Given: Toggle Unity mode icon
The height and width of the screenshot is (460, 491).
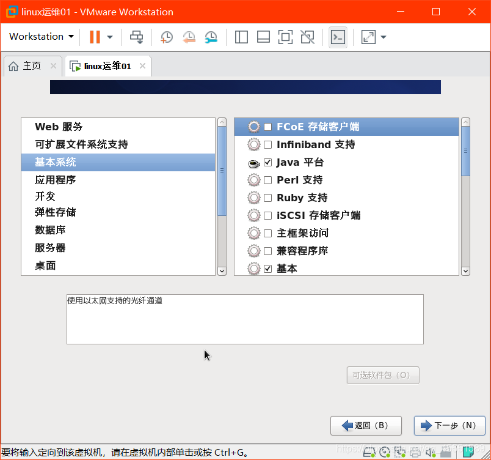Looking at the screenshot, I should (308, 37).
